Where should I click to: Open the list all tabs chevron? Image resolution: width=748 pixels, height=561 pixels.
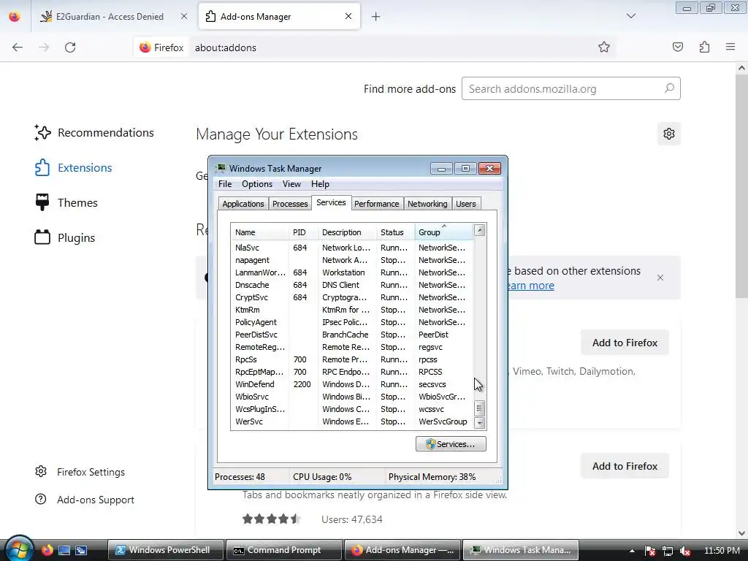click(631, 16)
